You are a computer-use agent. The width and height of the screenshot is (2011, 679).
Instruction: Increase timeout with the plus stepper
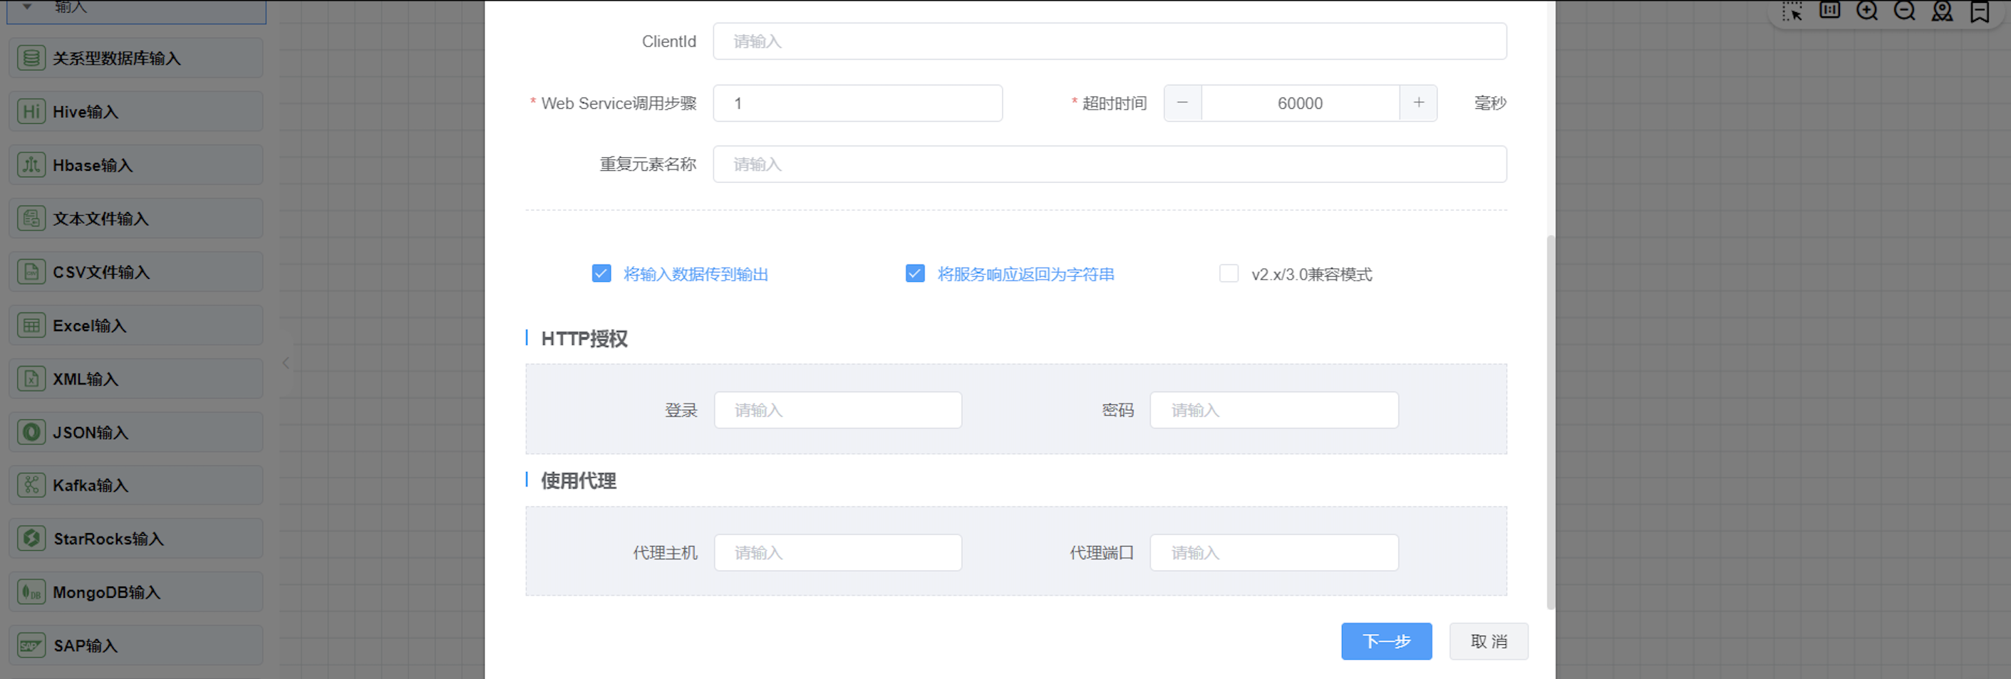pyautogui.click(x=1417, y=103)
